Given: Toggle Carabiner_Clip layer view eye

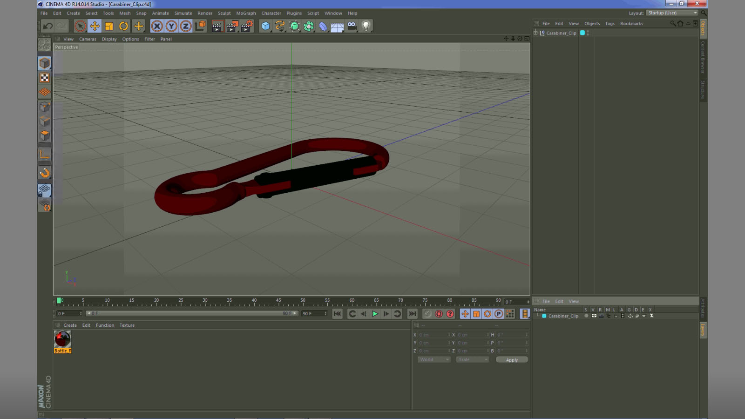Looking at the screenshot, I should click(594, 316).
